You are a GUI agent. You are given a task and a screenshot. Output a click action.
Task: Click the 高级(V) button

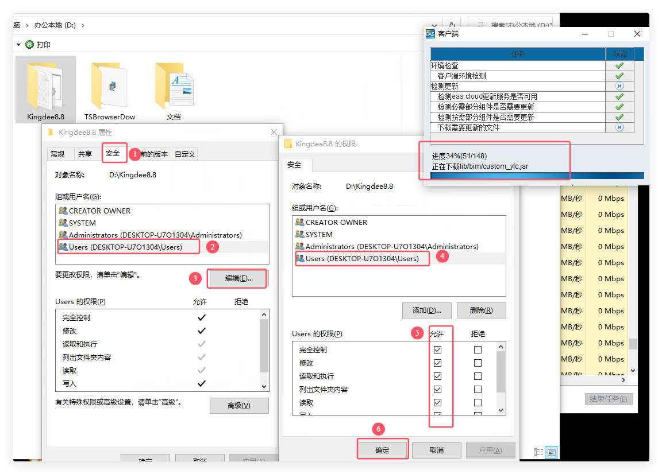click(239, 406)
